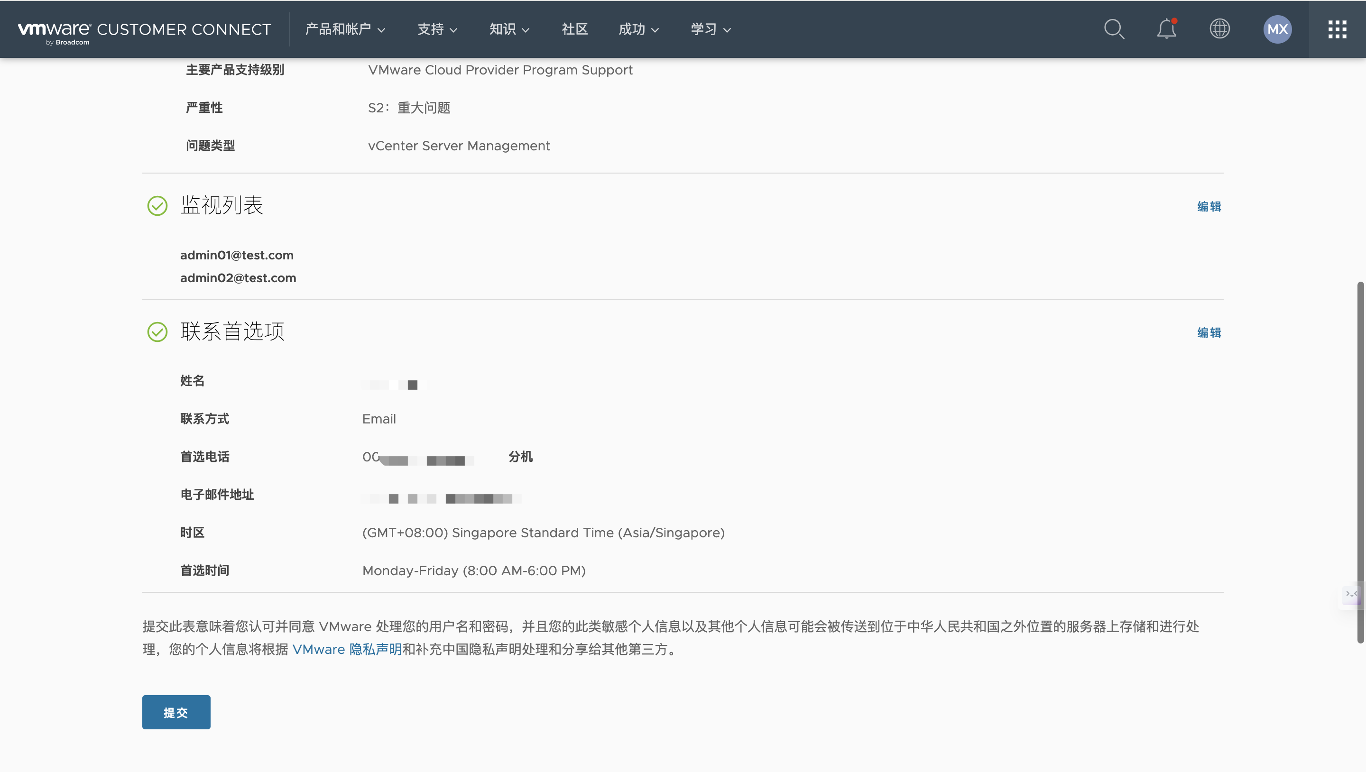Click the 分机 extension label

click(x=521, y=457)
